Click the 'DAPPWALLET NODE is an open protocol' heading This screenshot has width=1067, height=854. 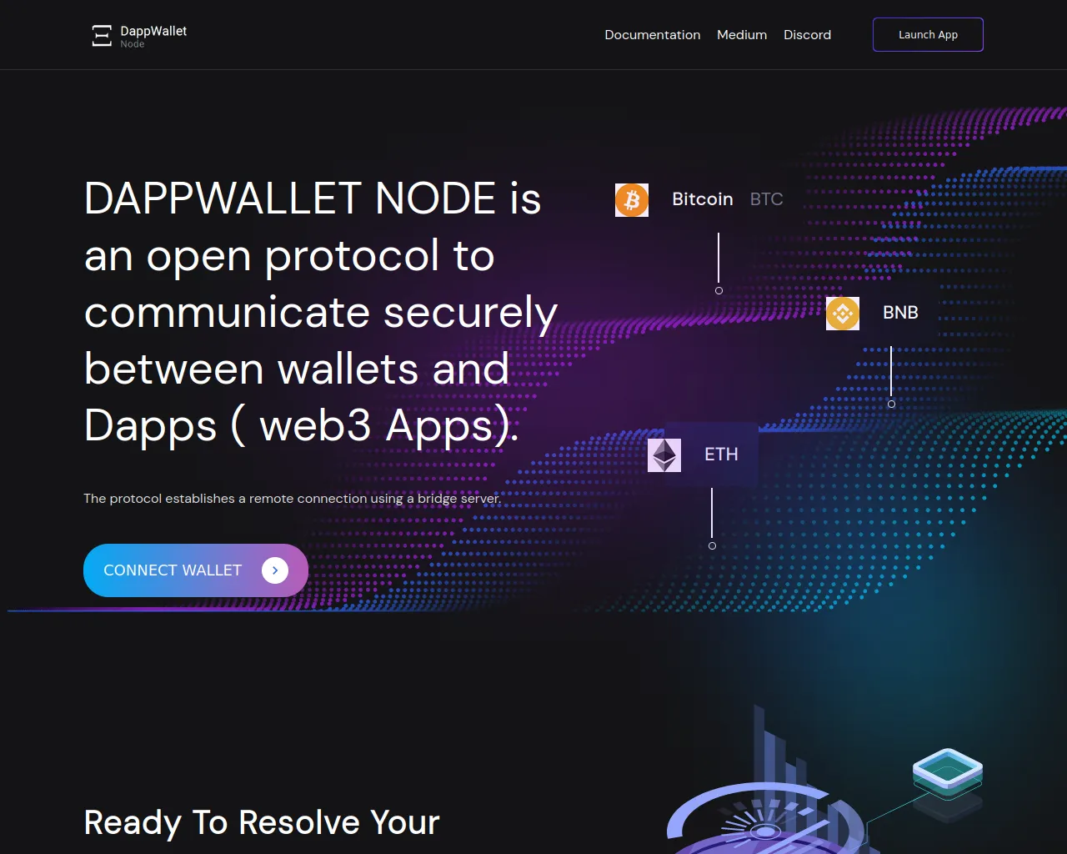click(321, 312)
